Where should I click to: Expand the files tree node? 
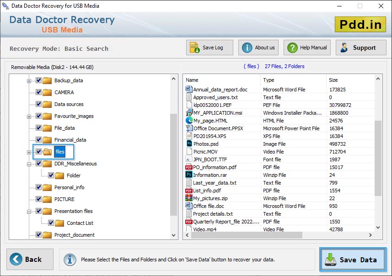(29, 152)
